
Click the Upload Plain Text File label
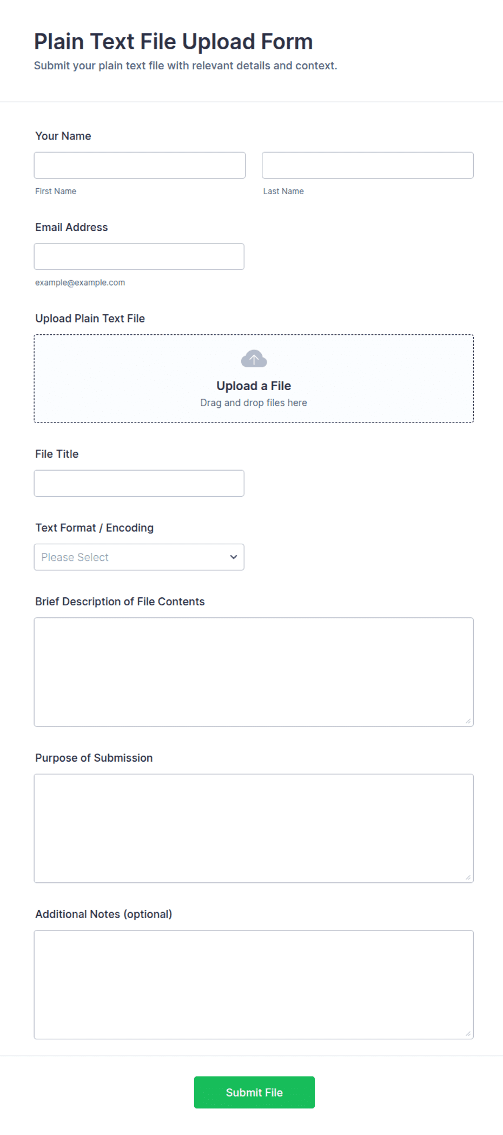pos(90,318)
